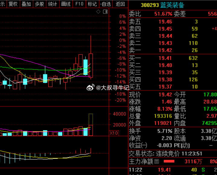The width and height of the screenshot is (217, 175).
Task: Select the 卖二 price 19.43
Action: click(x=165, y=43)
